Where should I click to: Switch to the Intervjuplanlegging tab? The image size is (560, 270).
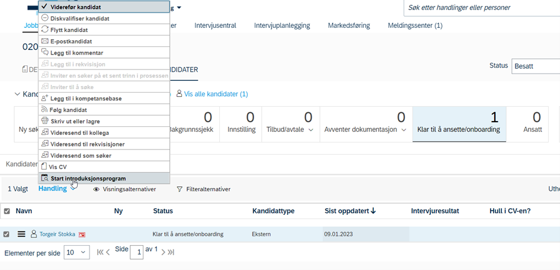pos(282,26)
